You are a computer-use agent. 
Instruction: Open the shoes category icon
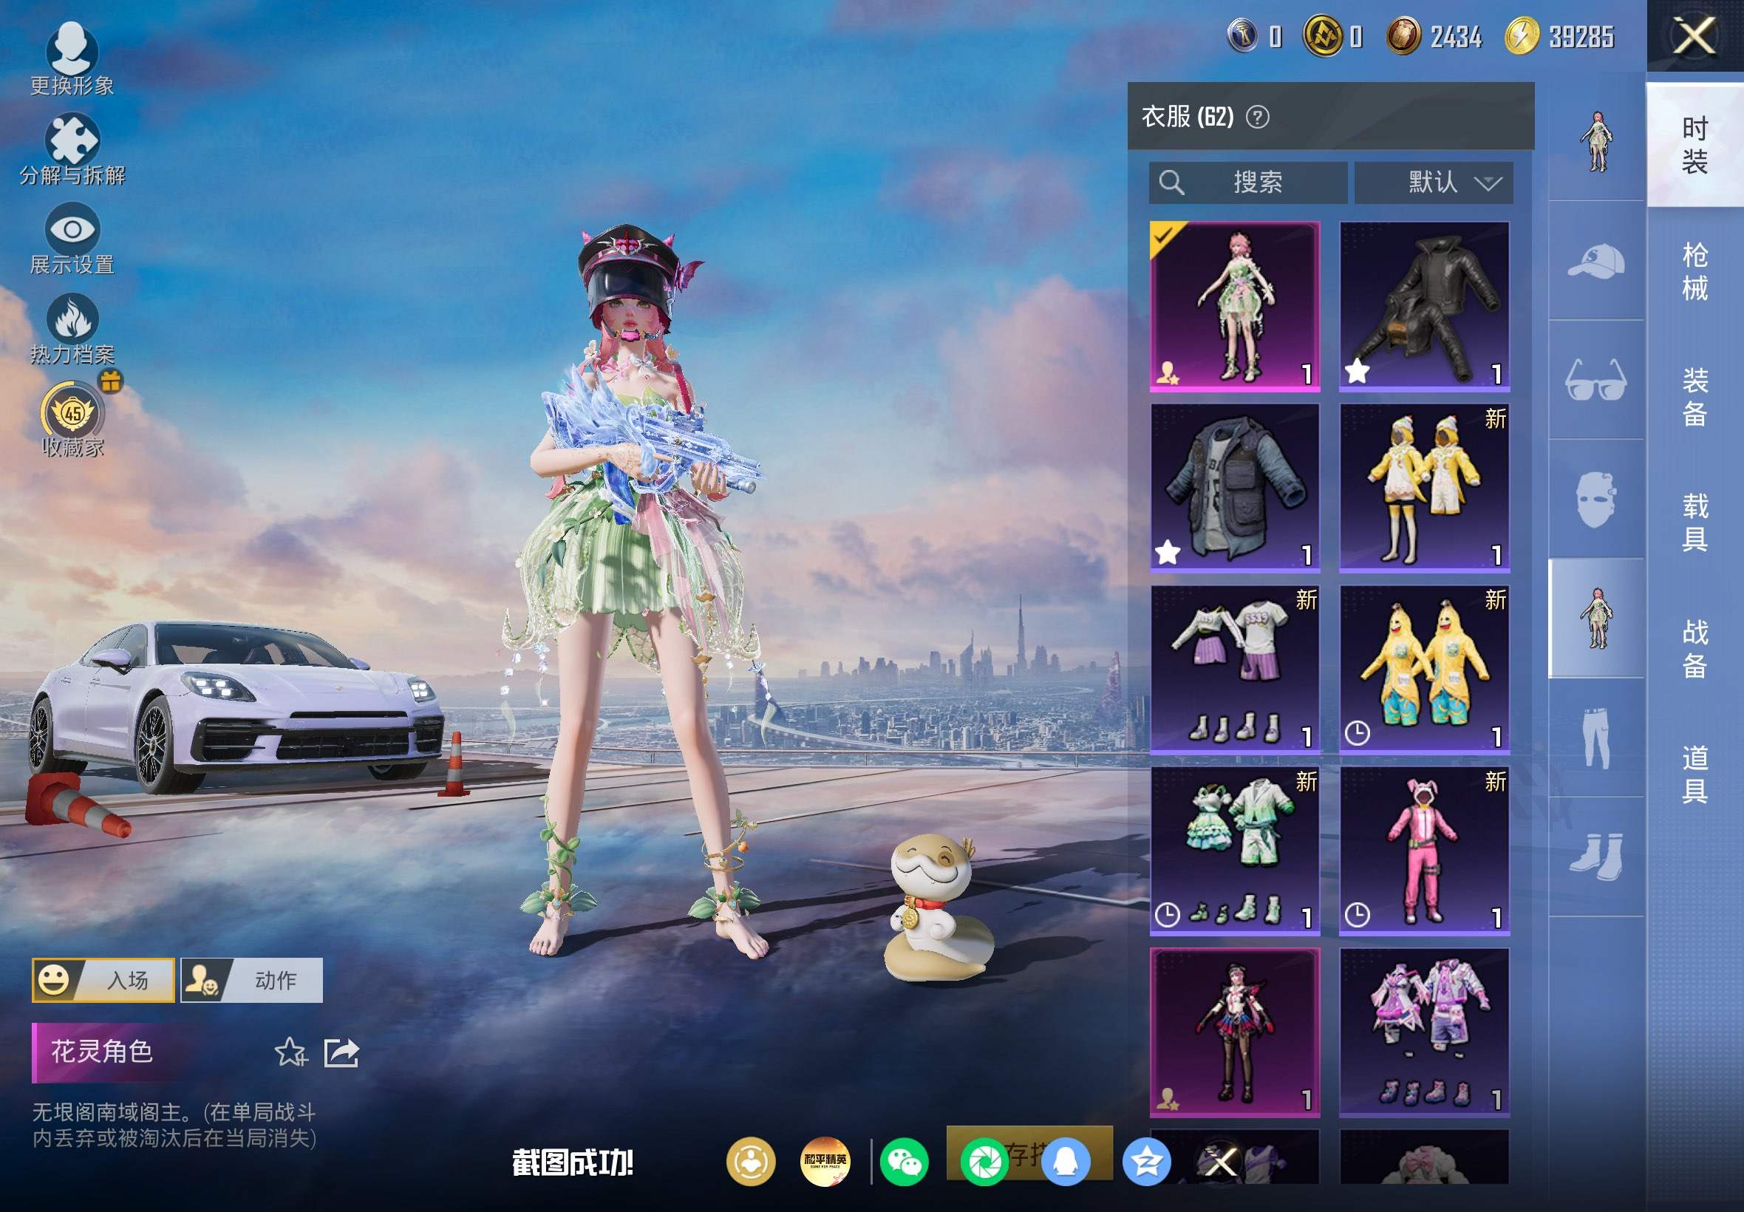pos(1597,857)
